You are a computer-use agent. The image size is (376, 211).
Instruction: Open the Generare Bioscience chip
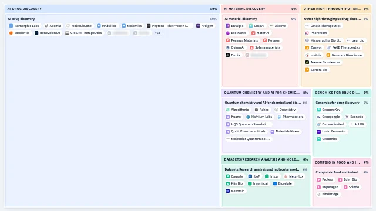coord(344,55)
